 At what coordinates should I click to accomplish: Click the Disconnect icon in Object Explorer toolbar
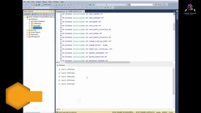coord(35,14)
